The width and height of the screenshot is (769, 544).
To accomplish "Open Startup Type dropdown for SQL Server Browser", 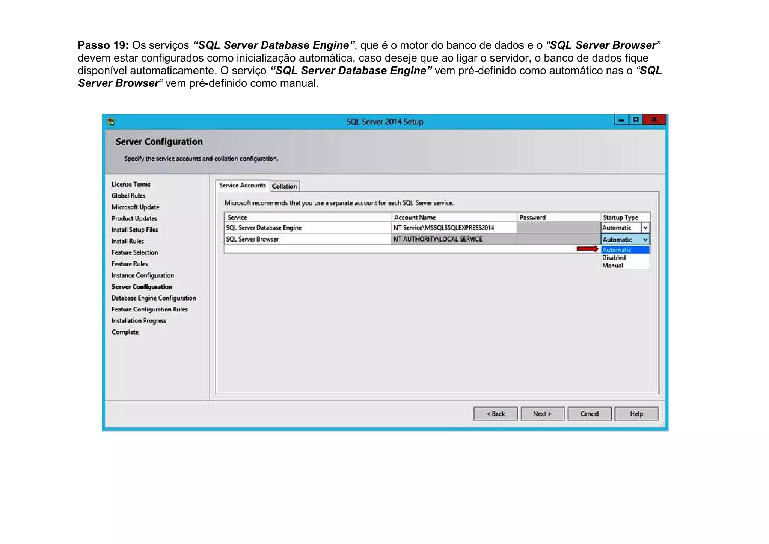I will 645,239.
